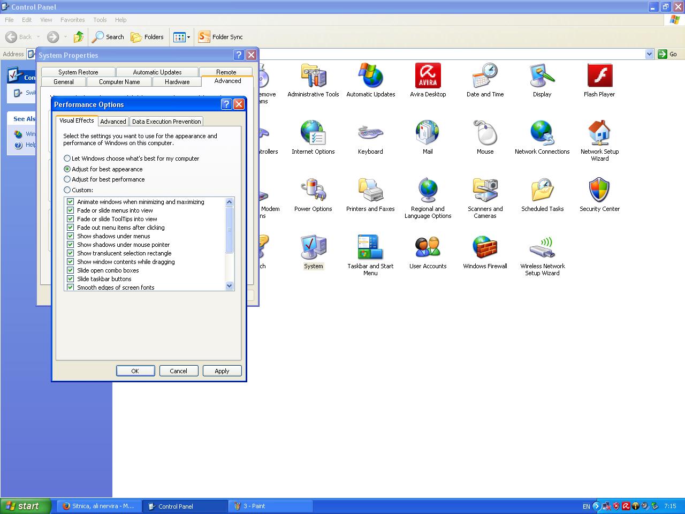Viewport: 685px width, 514px height.
Task: Open the User Accounts icon
Action: [428, 248]
